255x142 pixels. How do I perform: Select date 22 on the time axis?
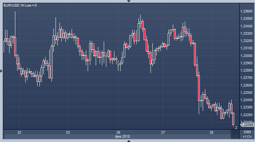tap(19, 133)
